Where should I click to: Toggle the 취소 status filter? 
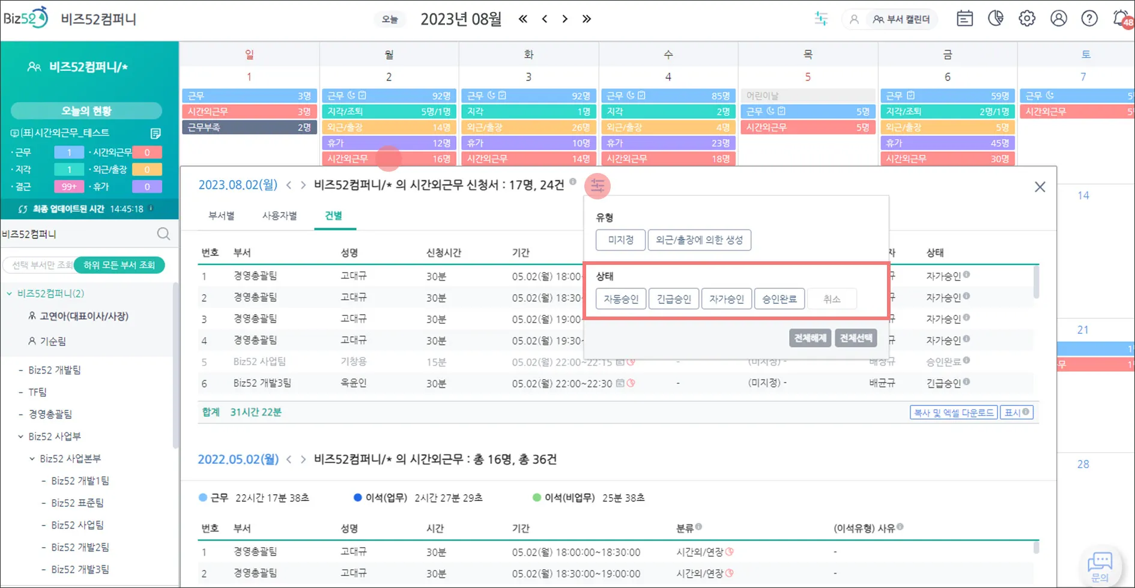[832, 299]
